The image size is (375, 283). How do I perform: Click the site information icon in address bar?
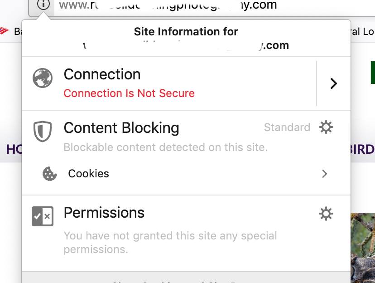pos(43,5)
